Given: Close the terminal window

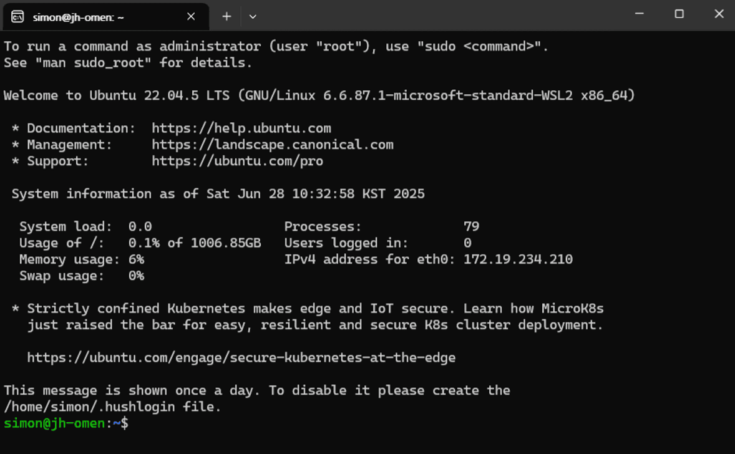Looking at the screenshot, I should (x=719, y=14).
